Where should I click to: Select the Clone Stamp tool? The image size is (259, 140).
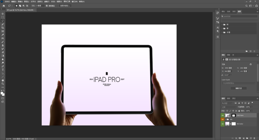(3, 45)
